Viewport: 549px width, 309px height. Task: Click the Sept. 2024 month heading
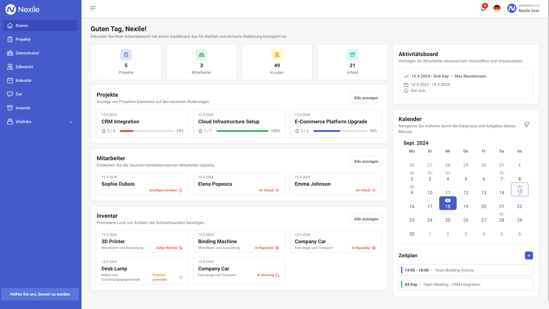(416, 143)
